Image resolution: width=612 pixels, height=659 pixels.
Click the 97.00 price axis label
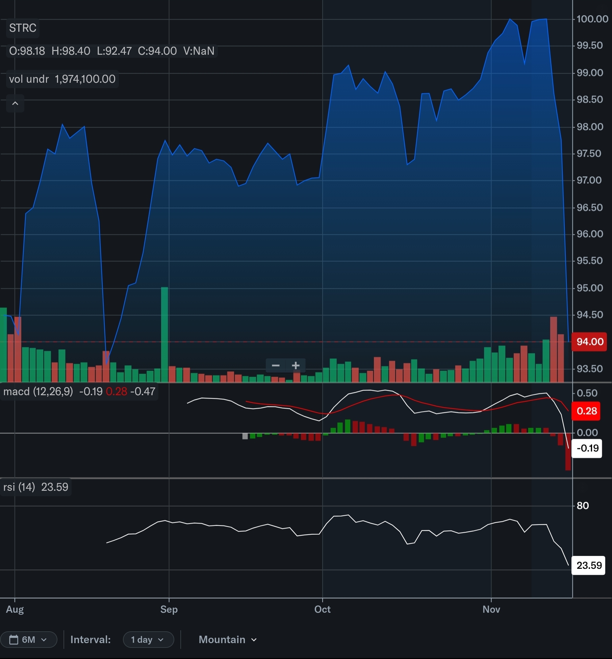tap(590, 180)
